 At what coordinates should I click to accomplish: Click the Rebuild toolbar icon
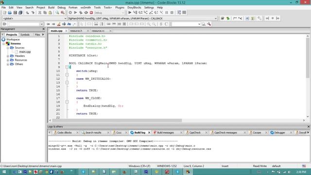click(x=86, y=13)
